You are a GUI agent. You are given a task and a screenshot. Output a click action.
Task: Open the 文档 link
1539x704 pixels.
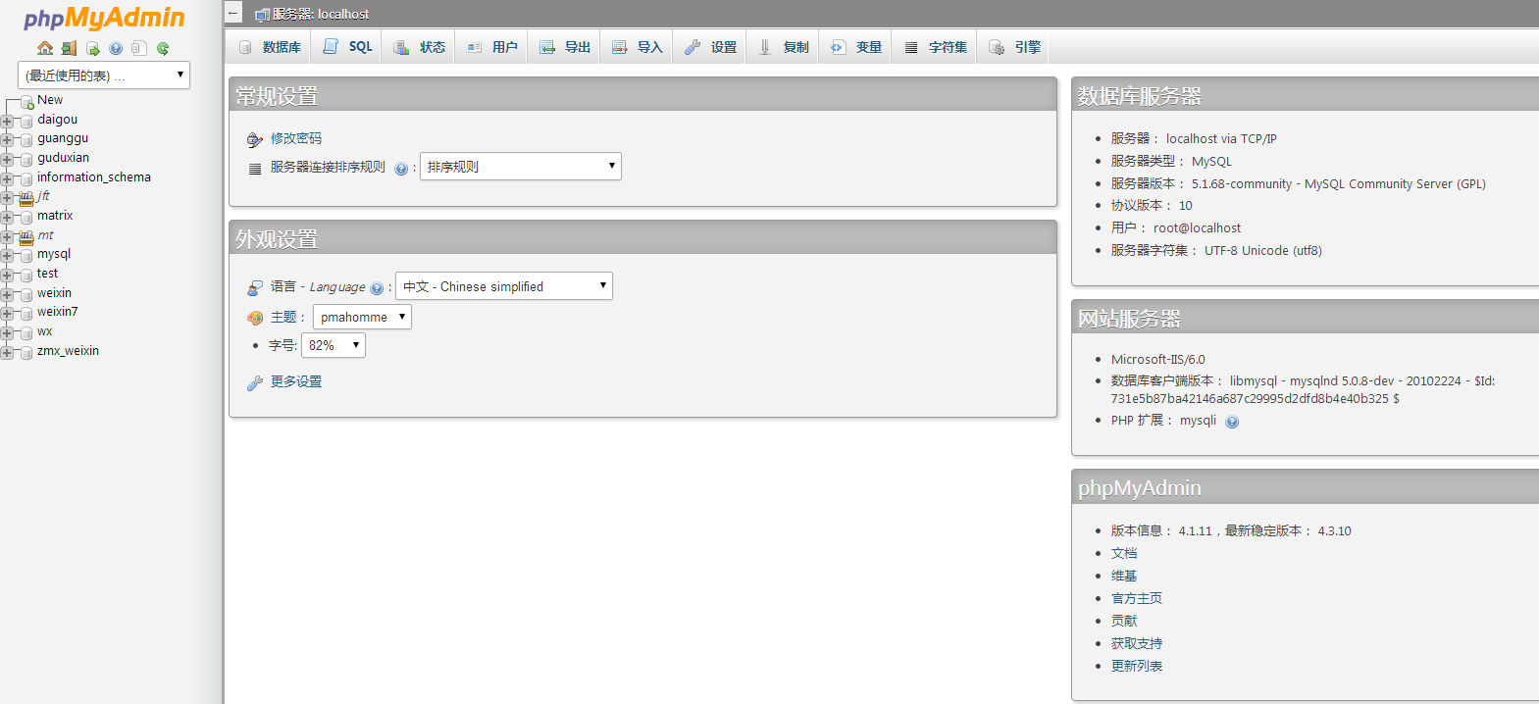tap(1124, 554)
